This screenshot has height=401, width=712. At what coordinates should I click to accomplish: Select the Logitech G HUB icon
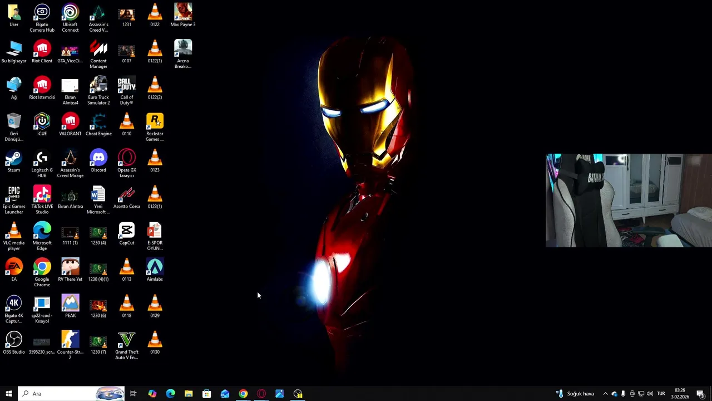[42, 164]
